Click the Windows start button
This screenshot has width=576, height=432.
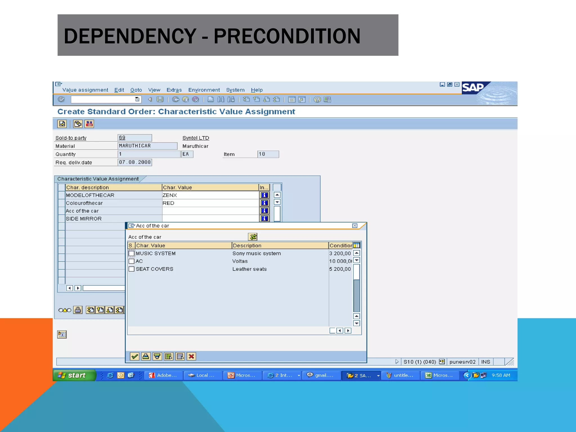74,375
